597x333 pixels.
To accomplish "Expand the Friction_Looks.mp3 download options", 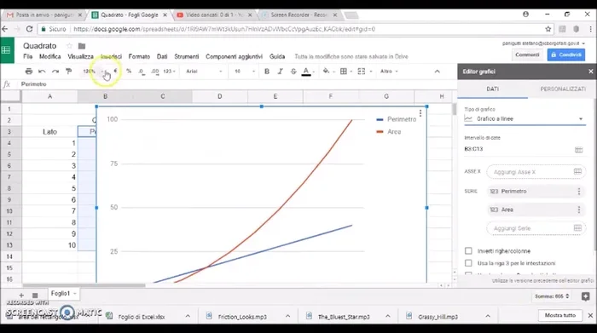I will coord(288,316).
